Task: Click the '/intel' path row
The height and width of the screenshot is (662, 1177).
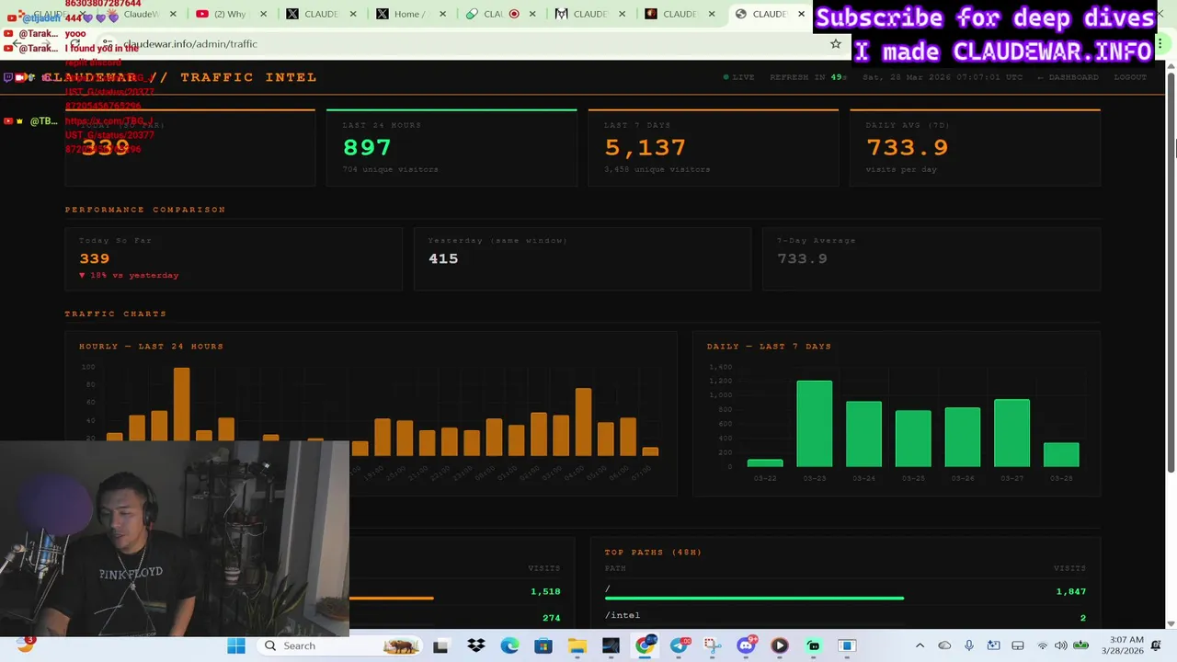Action: 845,616
